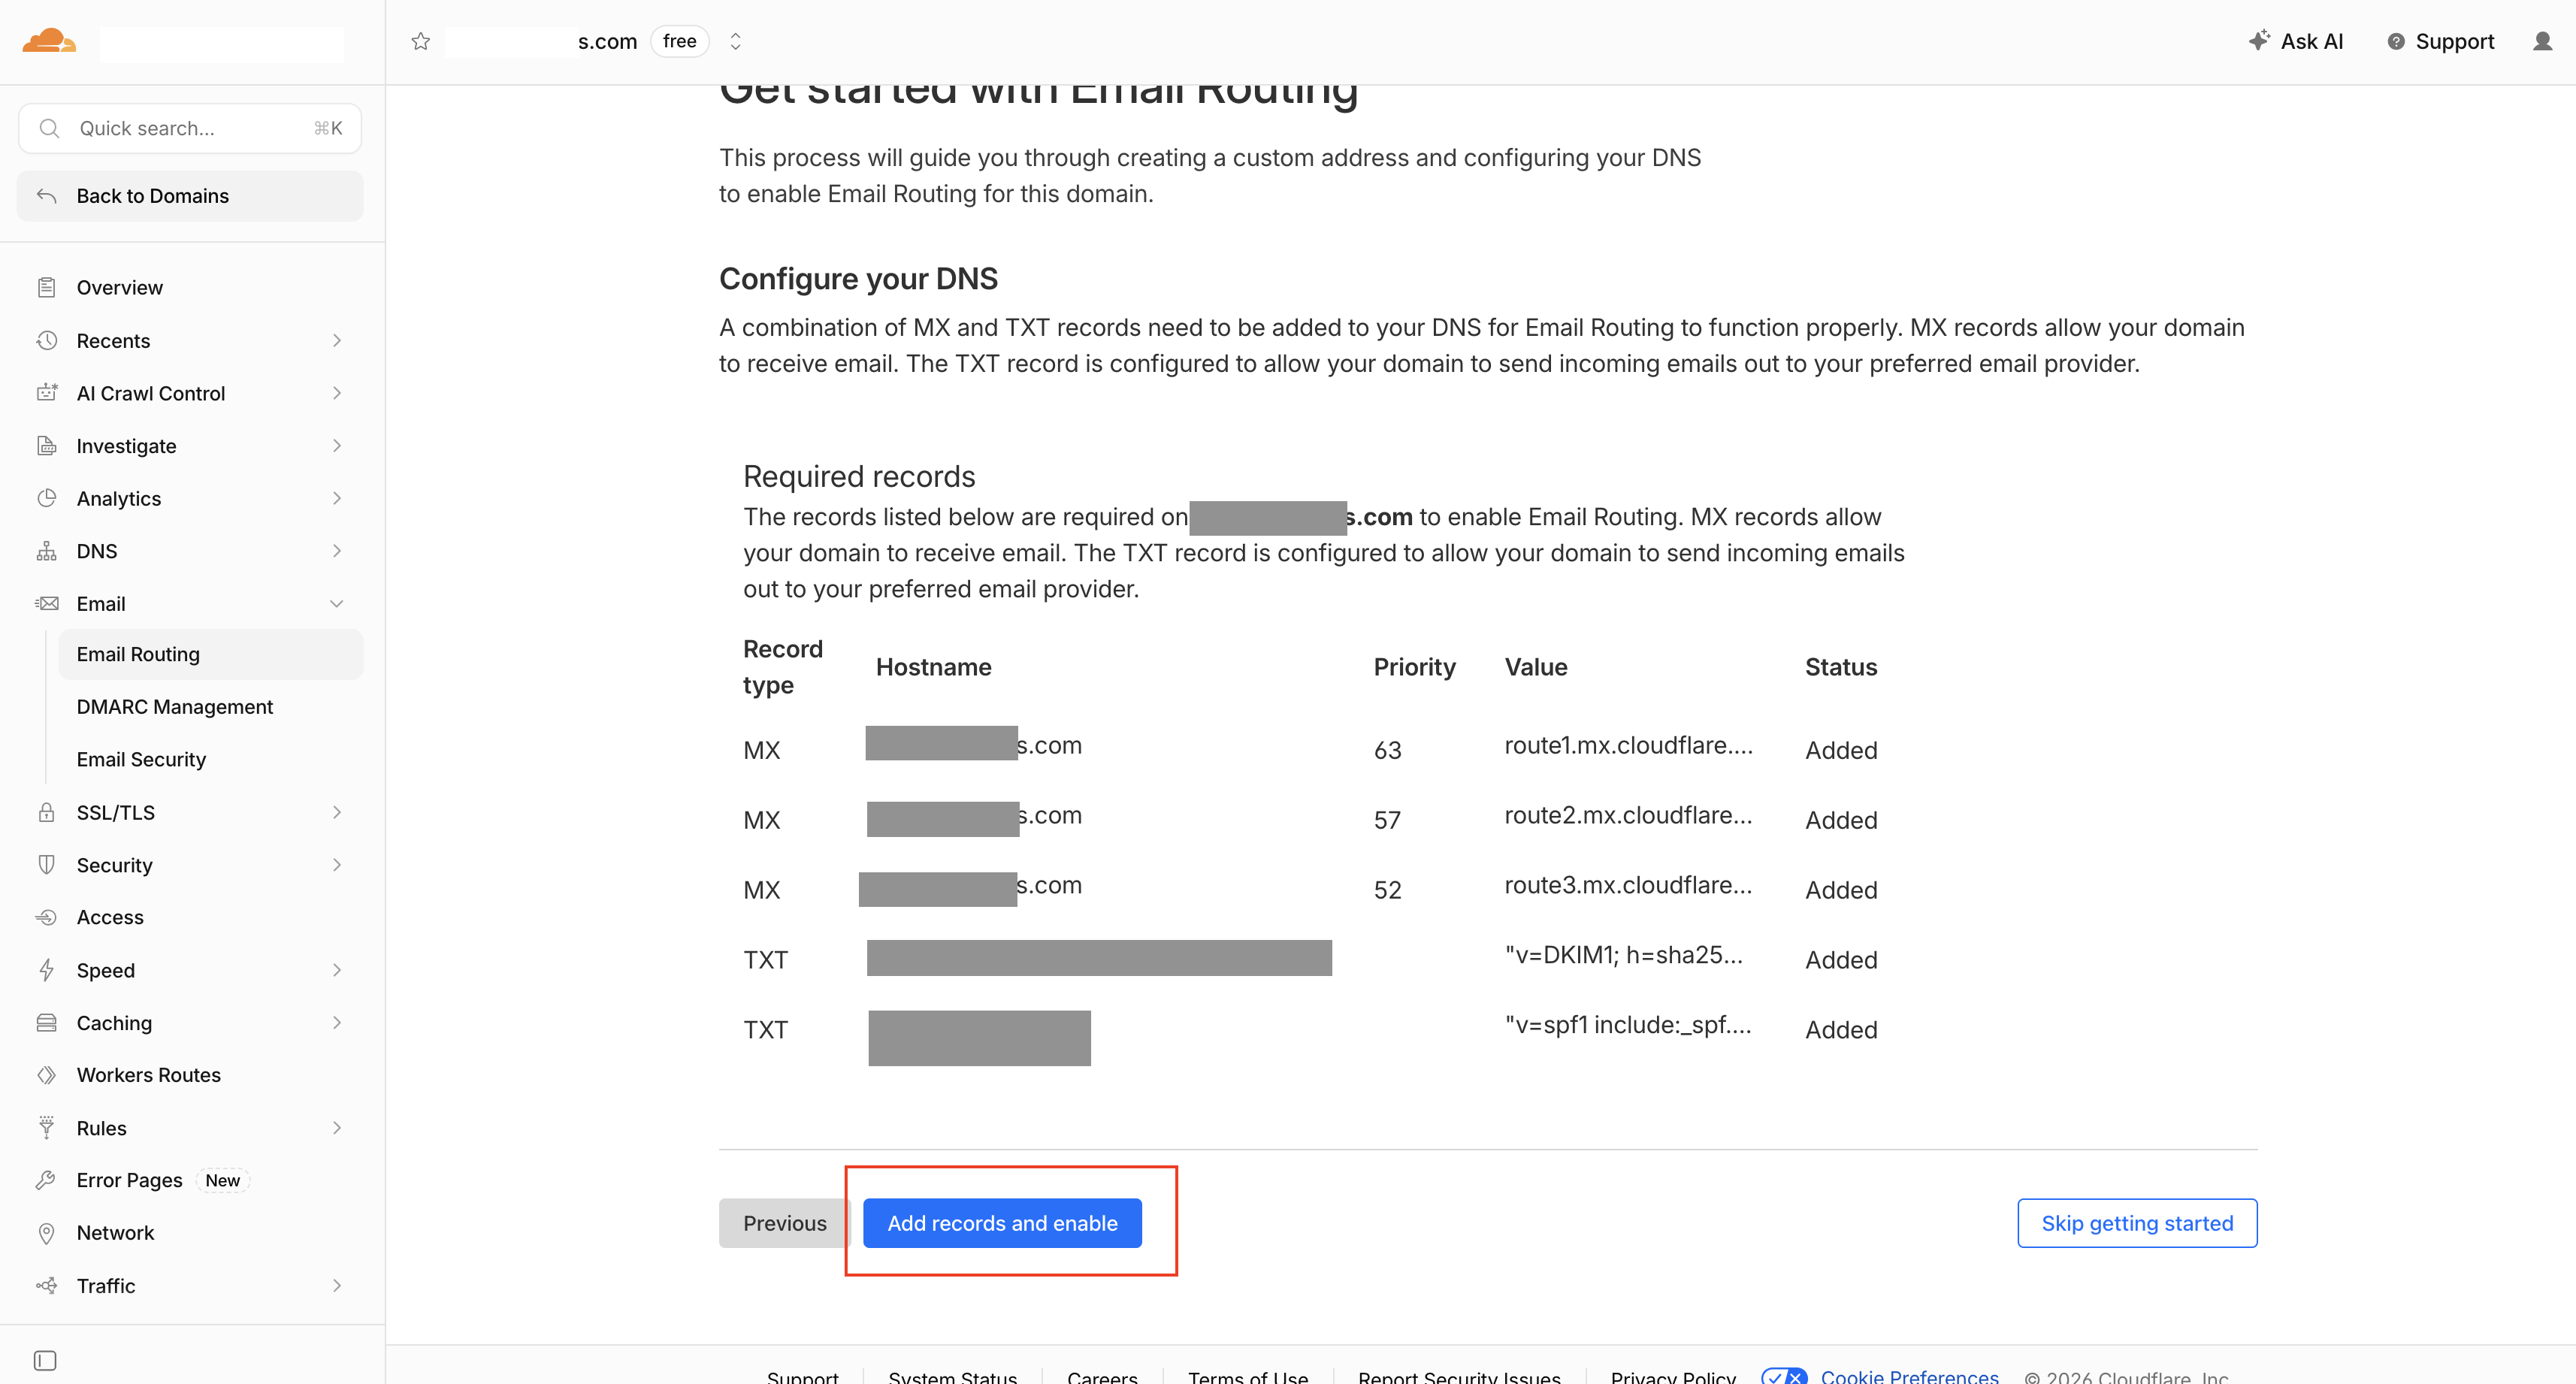Click the route3.mx.cloudflare value
2576x1384 pixels.
(1628, 886)
